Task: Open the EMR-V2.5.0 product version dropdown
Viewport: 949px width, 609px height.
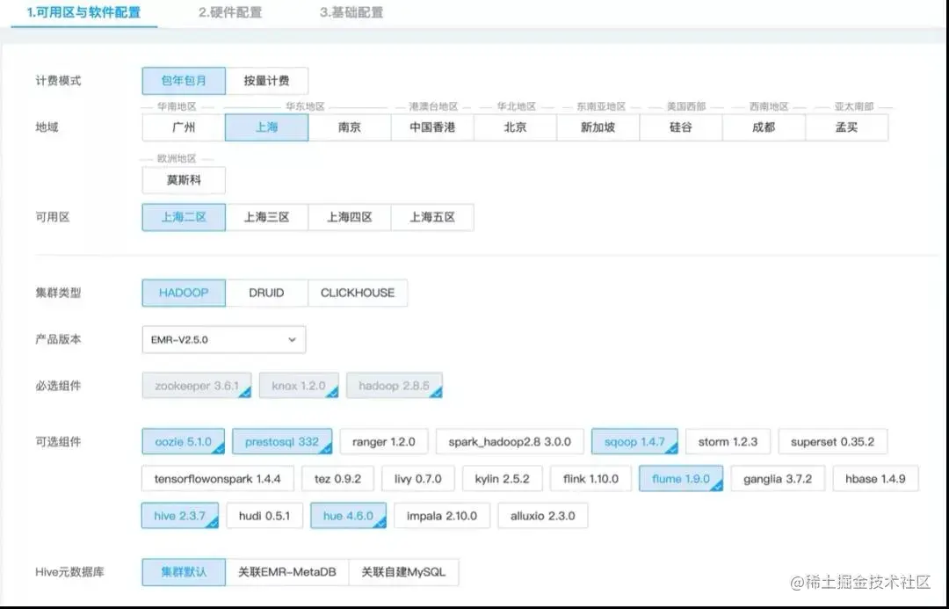Action: tap(222, 339)
